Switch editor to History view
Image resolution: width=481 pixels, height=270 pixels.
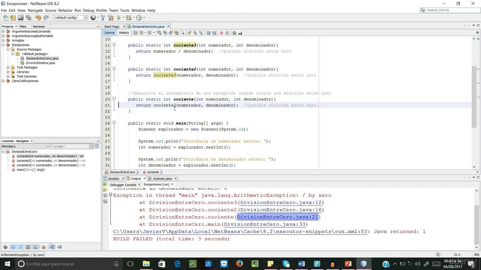pyautogui.click(x=124, y=33)
